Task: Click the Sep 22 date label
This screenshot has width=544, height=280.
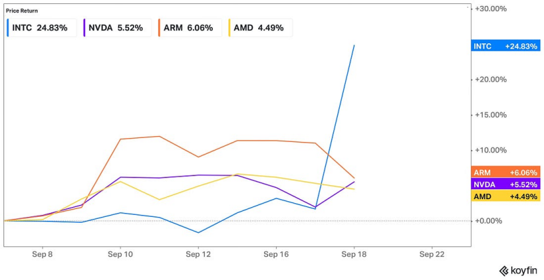Action: (x=431, y=254)
